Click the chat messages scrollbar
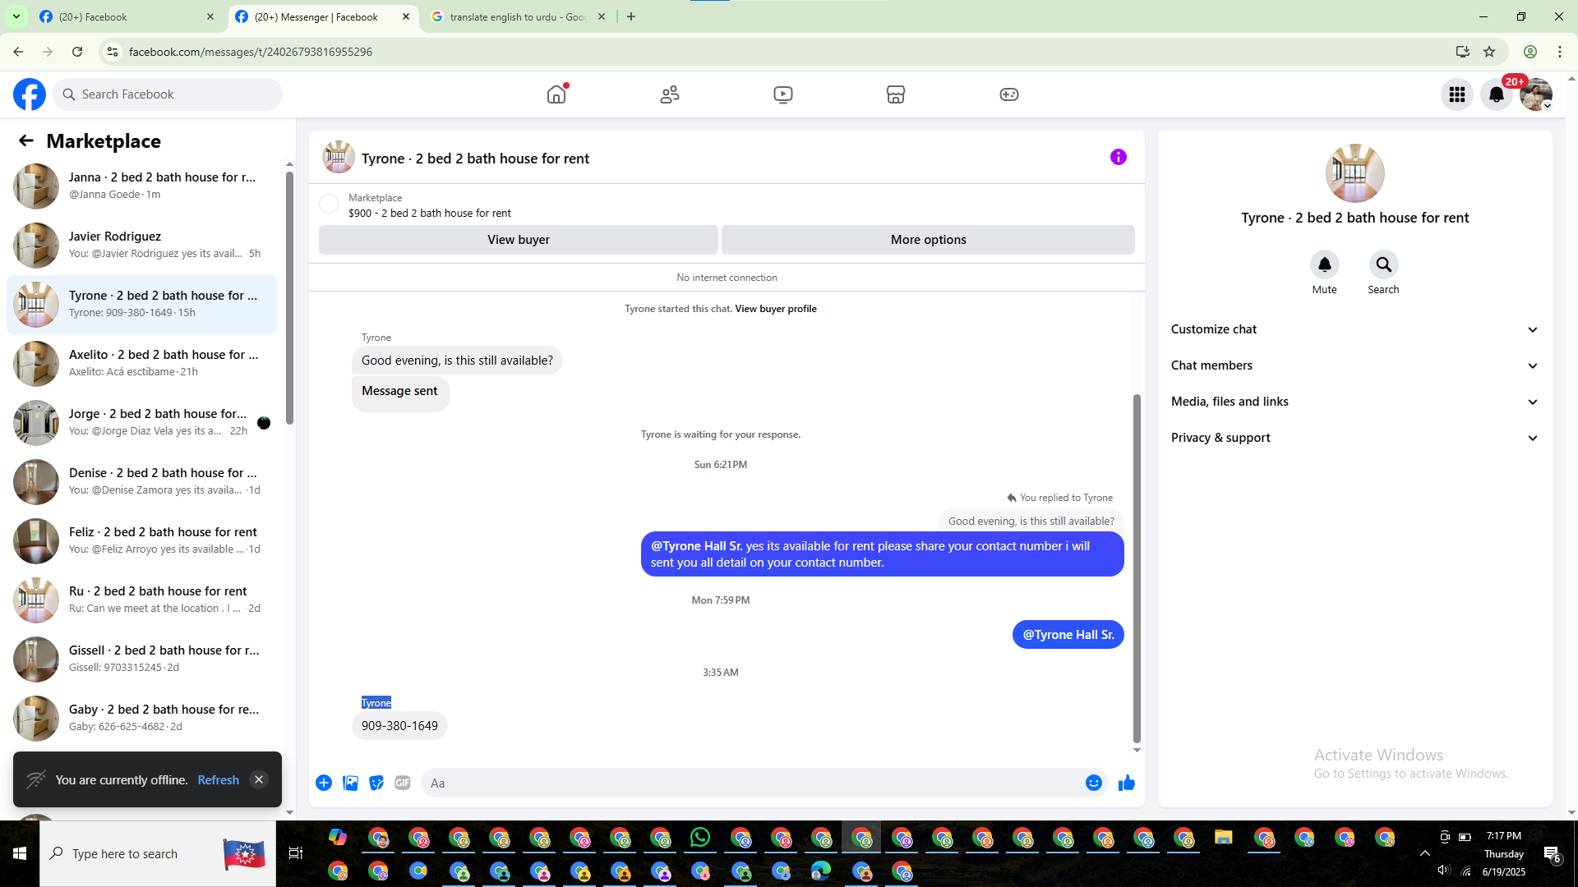The height and width of the screenshot is (887, 1578). (1137, 568)
